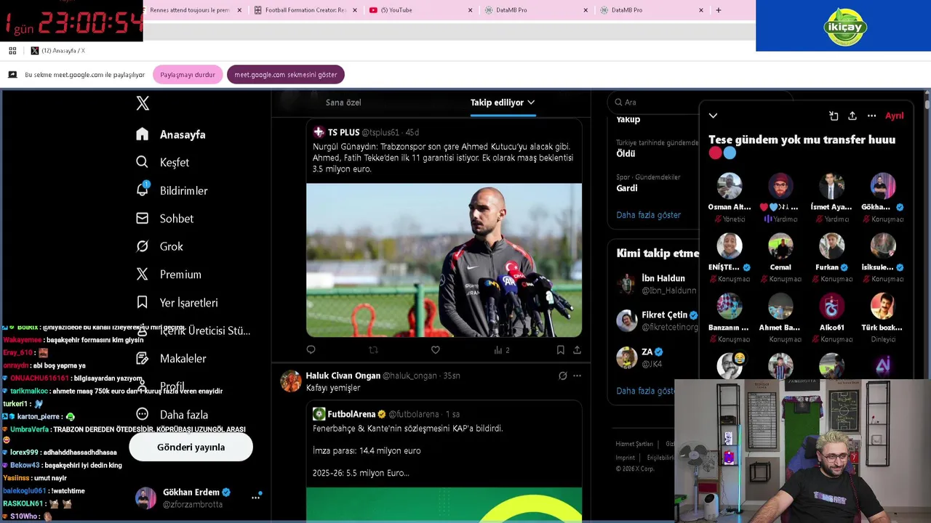Open account menu dots next to Gökhan Erdem
The image size is (931, 523).
pos(256,498)
